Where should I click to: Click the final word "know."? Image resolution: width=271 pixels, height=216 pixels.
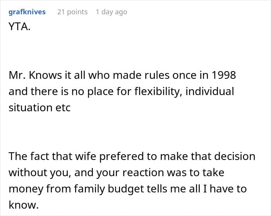click(x=24, y=205)
